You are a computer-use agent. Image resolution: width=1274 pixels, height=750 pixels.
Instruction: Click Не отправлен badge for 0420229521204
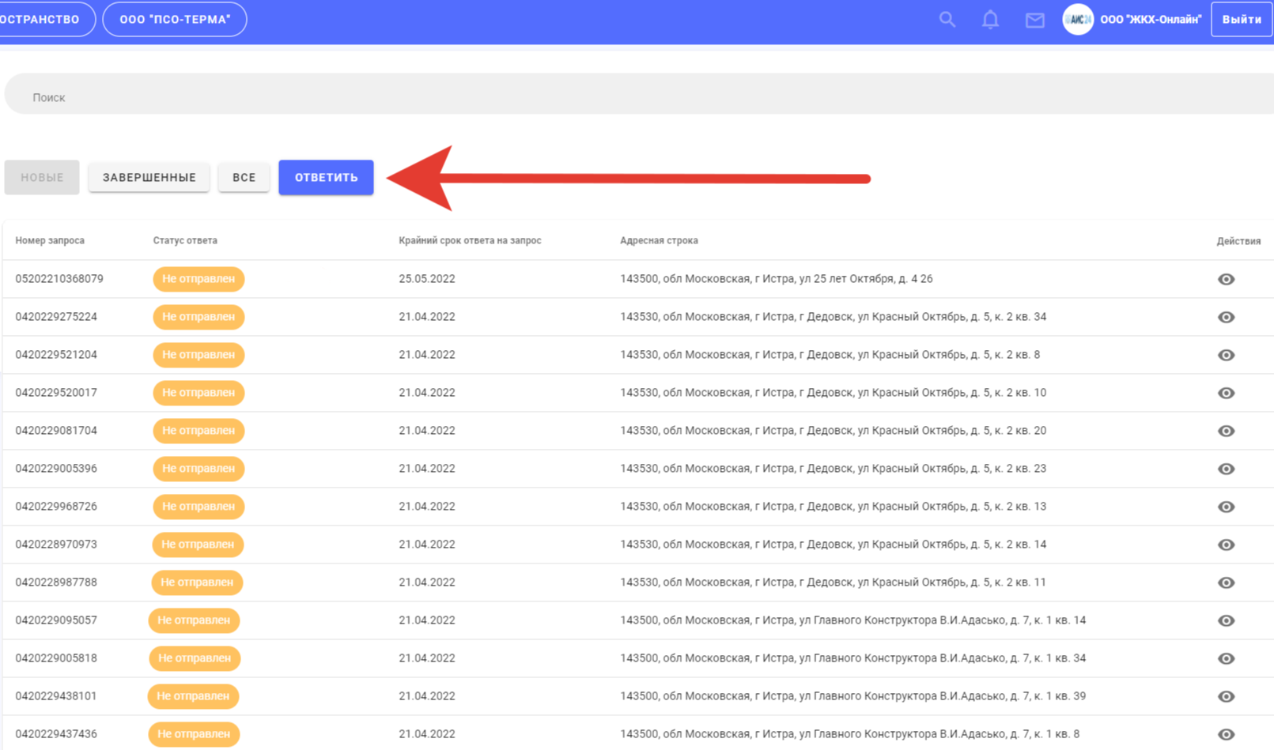point(198,355)
